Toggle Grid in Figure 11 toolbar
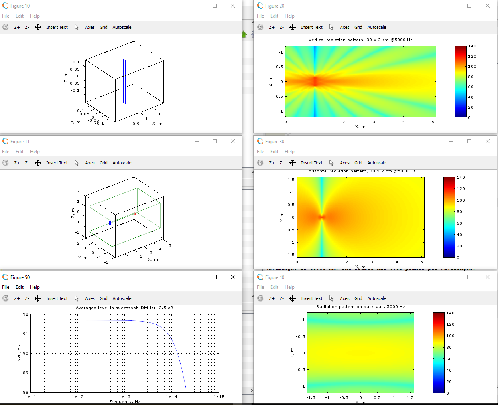498x405 pixels. (x=104, y=163)
